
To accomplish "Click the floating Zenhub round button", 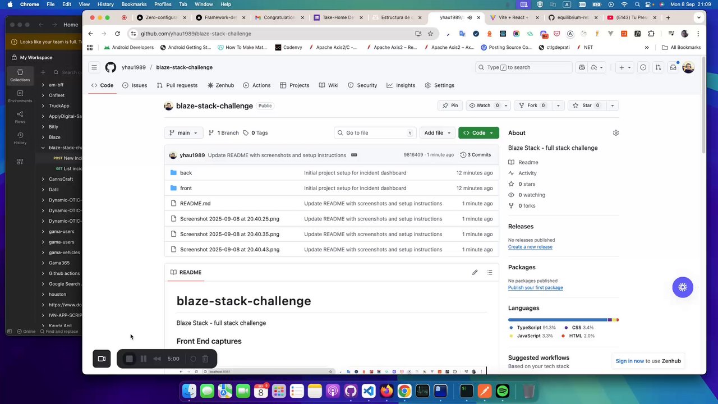I will pyautogui.click(x=683, y=287).
